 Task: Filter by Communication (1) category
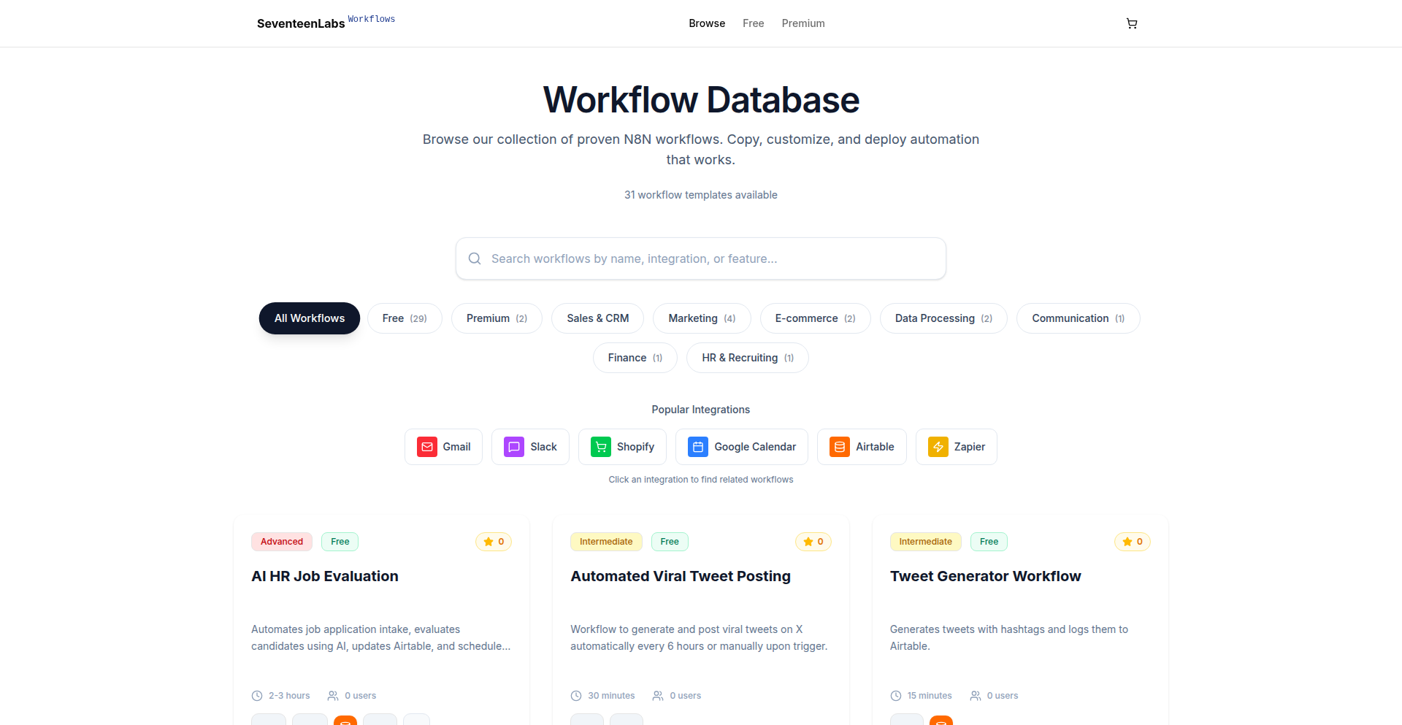[1079, 318]
